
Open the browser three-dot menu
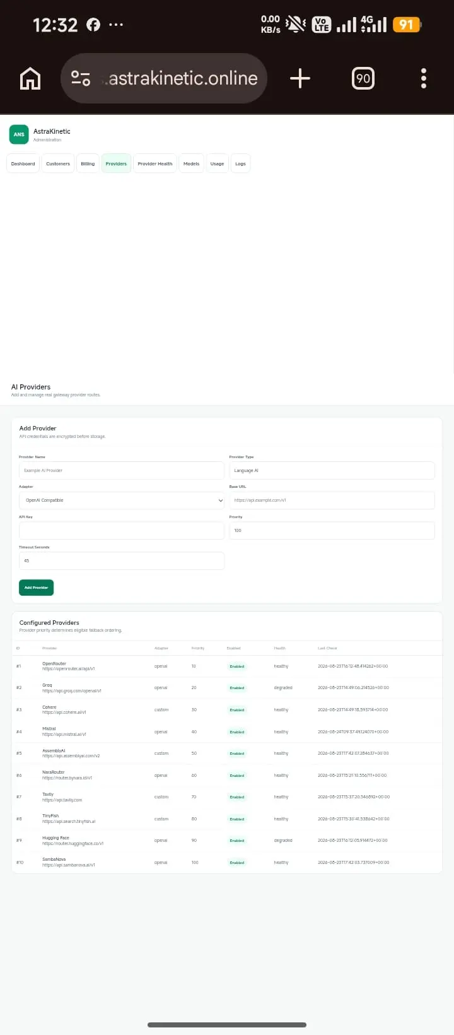(424, 78)
